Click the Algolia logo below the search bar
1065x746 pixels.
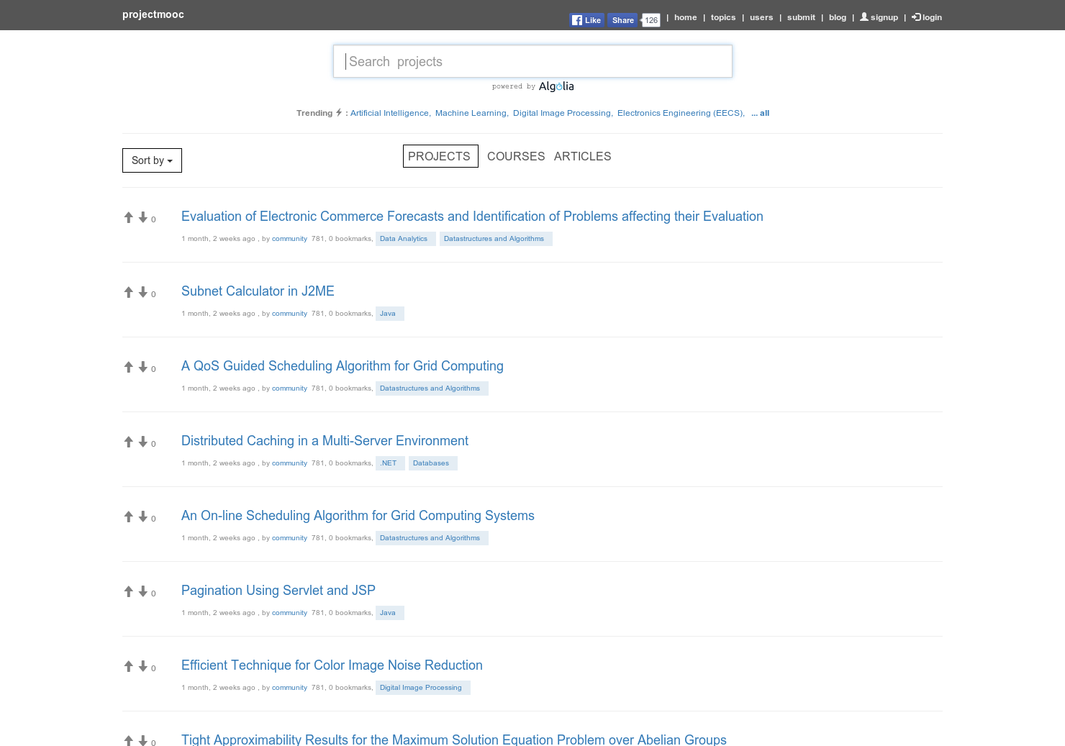(556, 86)
